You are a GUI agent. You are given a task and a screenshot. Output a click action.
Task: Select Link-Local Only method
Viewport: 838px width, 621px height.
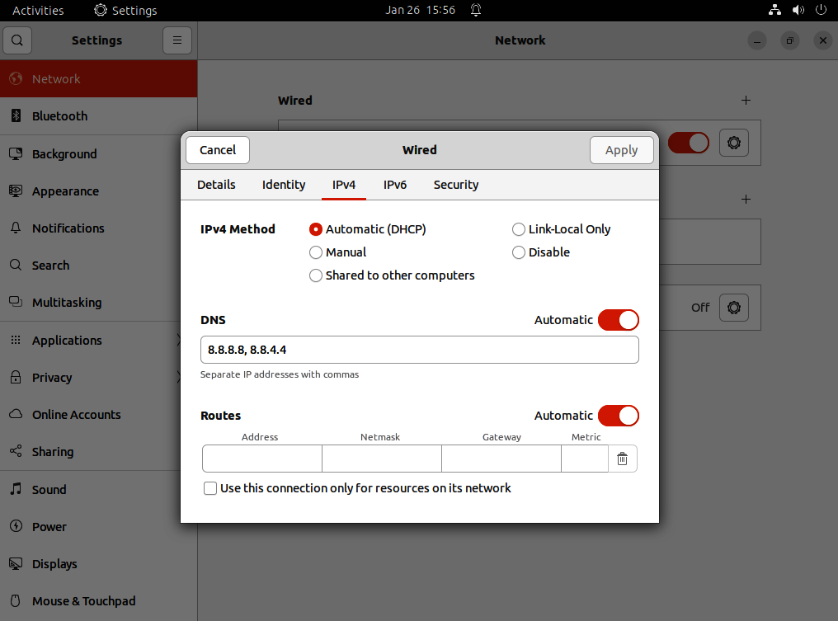(x=518, y=229)
